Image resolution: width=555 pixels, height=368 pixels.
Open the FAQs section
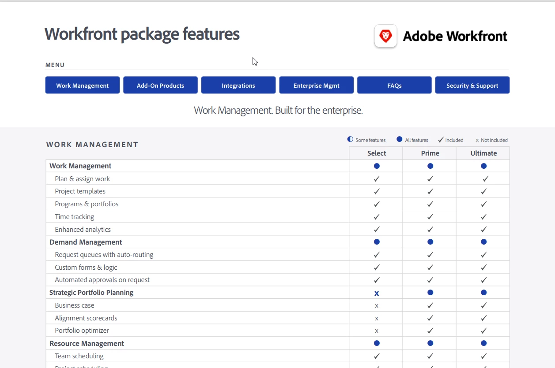click(x=394, y=85)
